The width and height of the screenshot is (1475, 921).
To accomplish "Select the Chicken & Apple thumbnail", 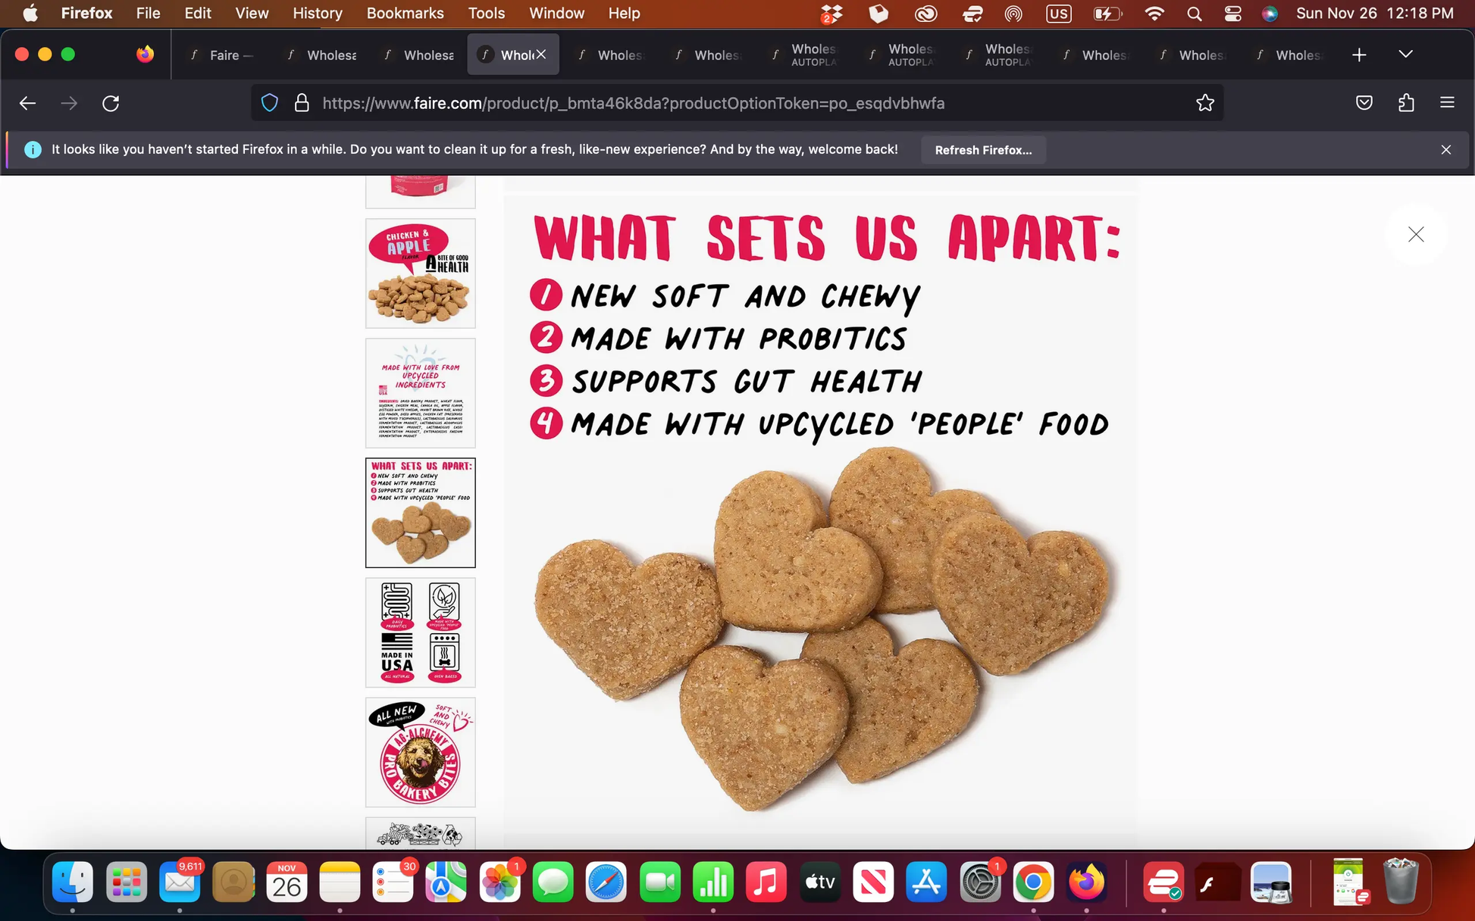I will [420, 273].
